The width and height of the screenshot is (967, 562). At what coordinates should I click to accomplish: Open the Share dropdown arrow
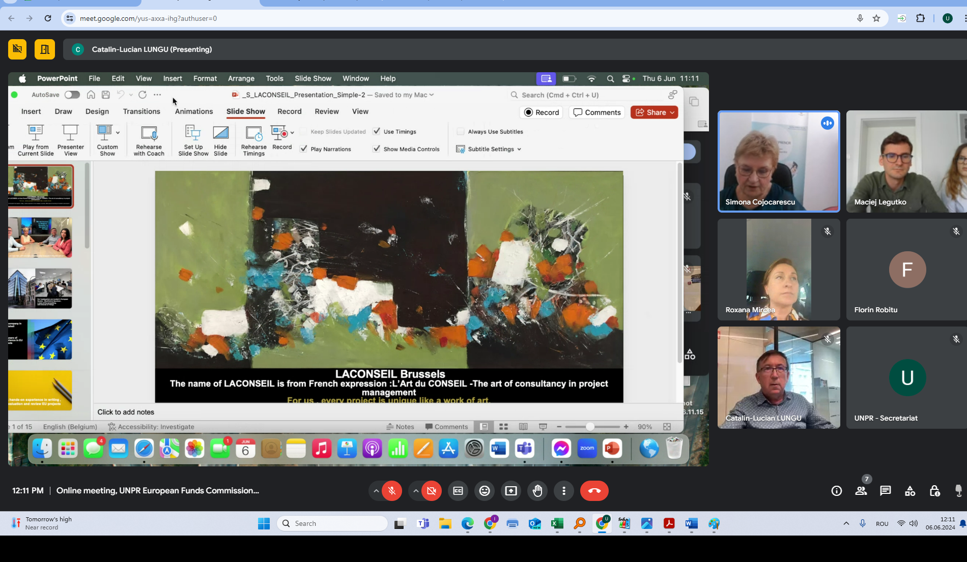tap(672, 112)
